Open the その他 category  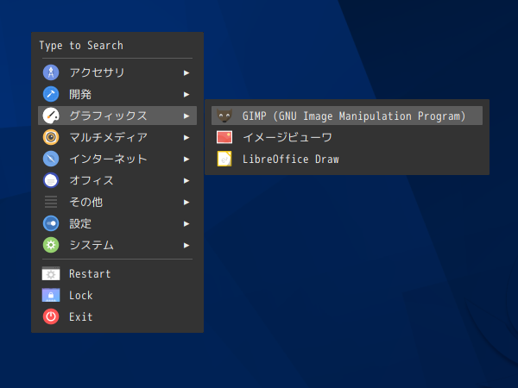117,202
